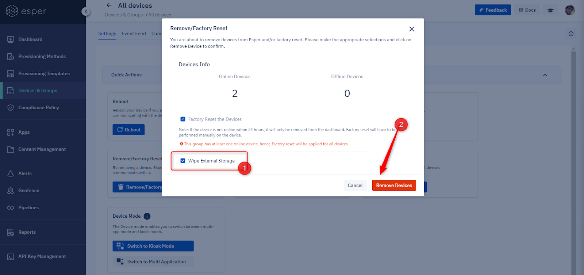Open the Alerts bell icon
The image size is (584, 275).
11,173
